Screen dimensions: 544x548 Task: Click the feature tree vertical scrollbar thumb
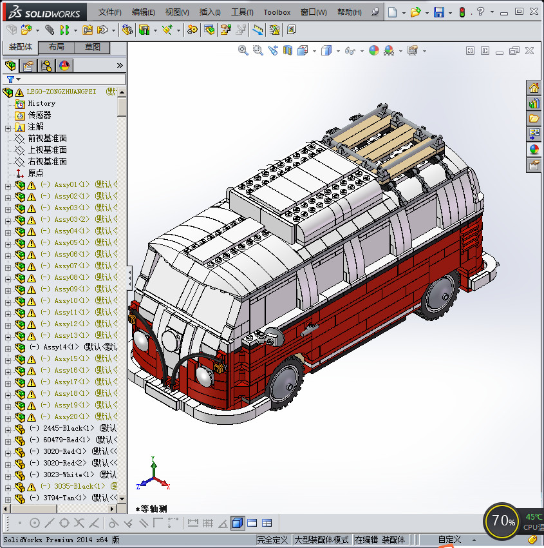click(122, 106)
